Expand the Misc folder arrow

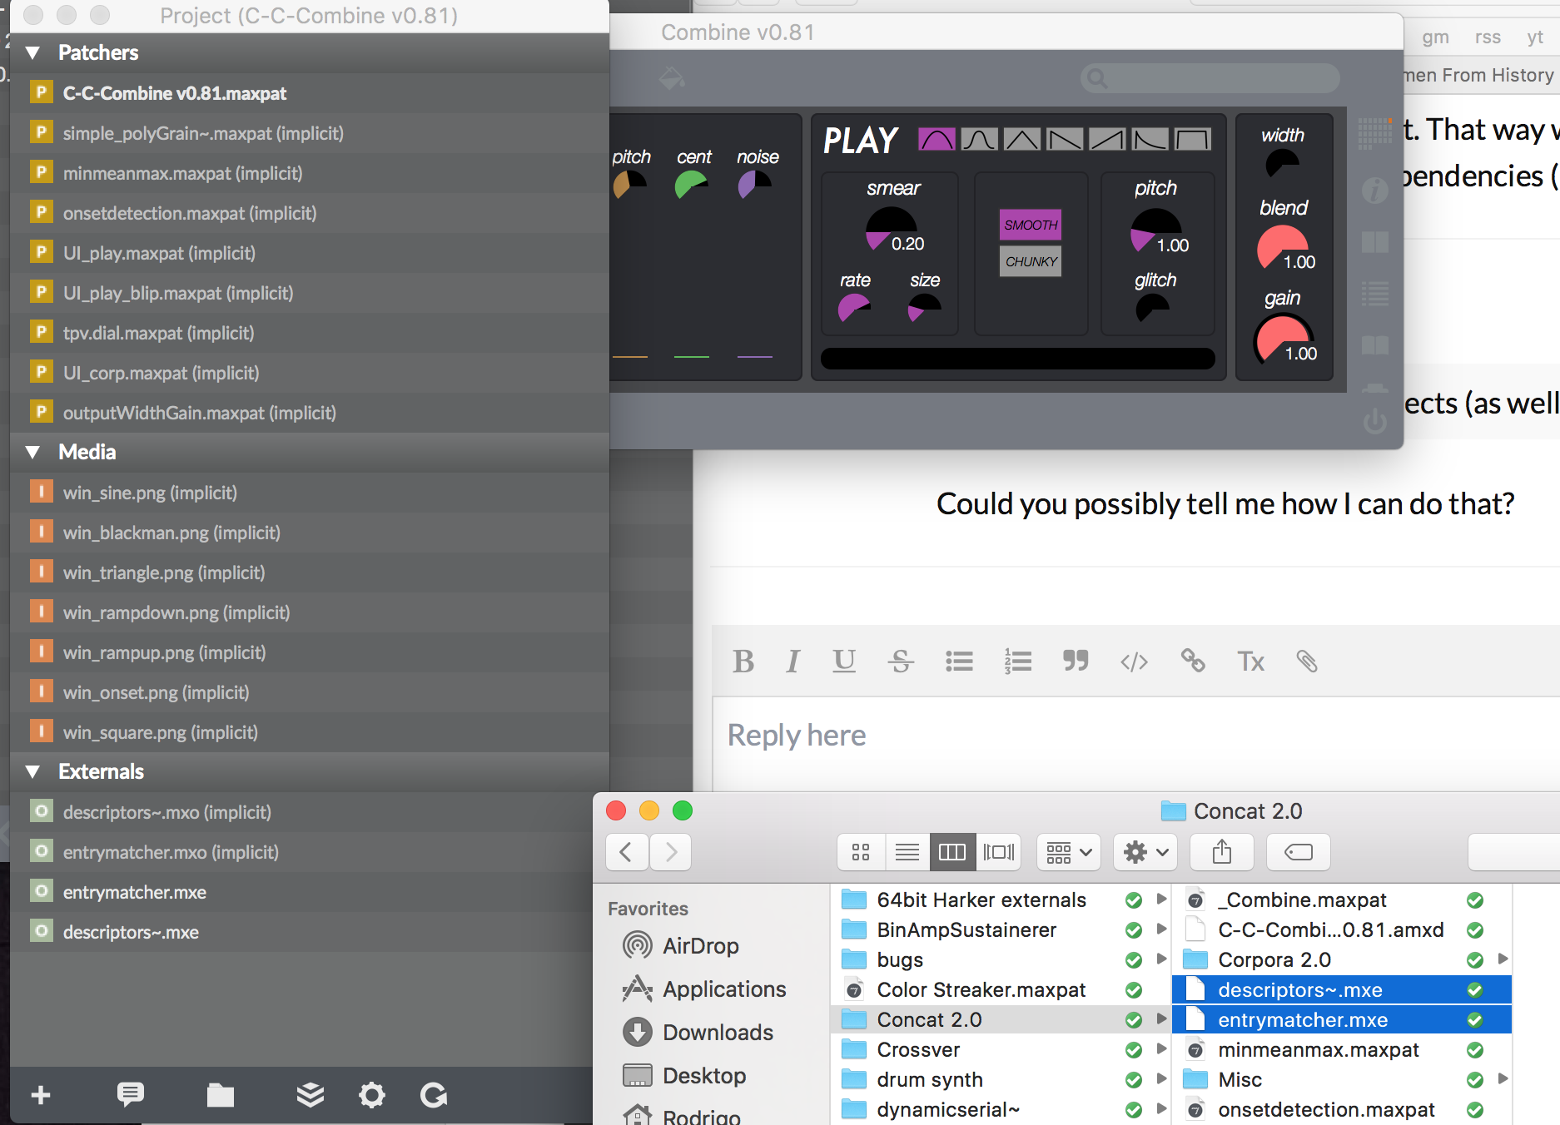1503,1079
